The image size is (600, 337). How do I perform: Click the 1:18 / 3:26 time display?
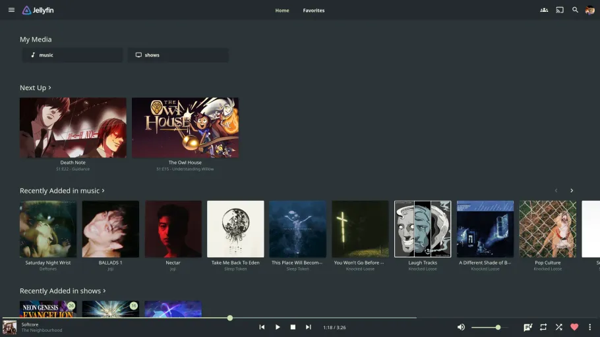tap(334, 327)
